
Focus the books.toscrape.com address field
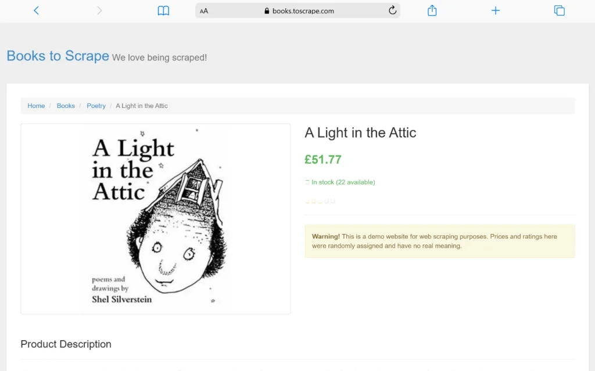point(297,10)
